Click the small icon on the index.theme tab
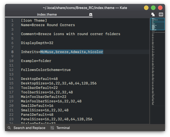170x137 pixels. click(x=90, y=14)
